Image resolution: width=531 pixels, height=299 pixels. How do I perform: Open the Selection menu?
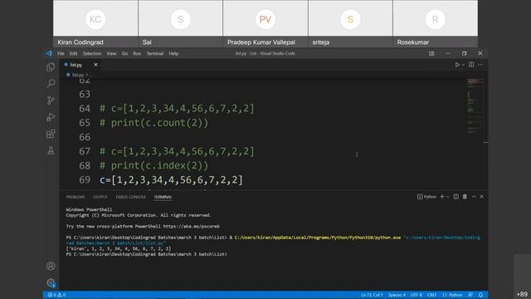point(92,53)
